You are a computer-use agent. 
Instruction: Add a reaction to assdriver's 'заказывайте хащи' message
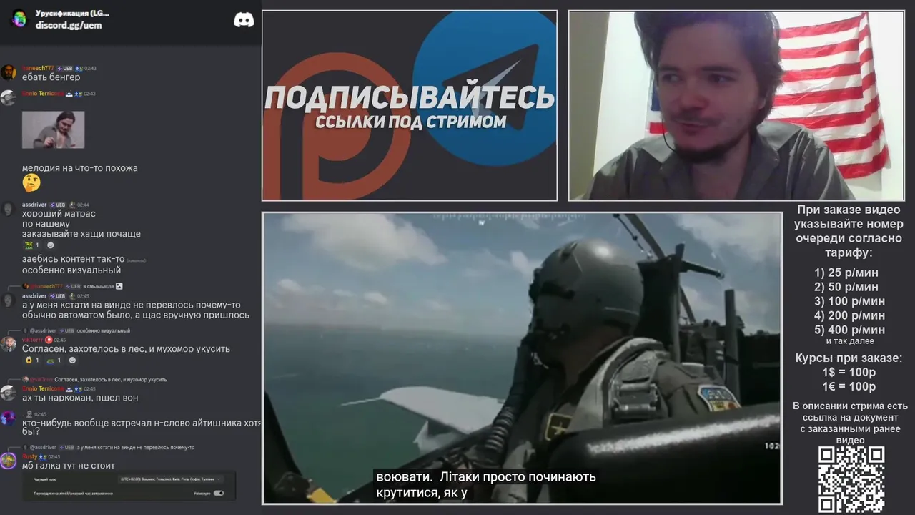[50, 245]
